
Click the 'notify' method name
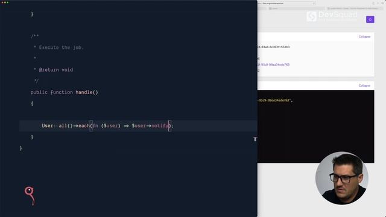[x=160, y=126]
